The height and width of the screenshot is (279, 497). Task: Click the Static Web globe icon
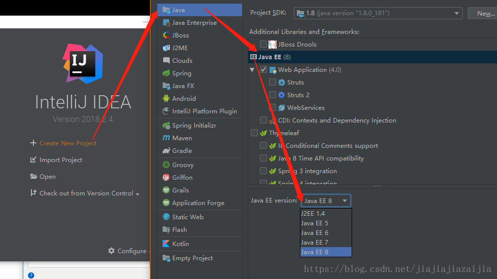click(x=166, y=217)
